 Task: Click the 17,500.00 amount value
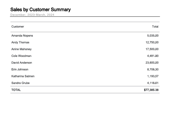[x=152, y=49]
